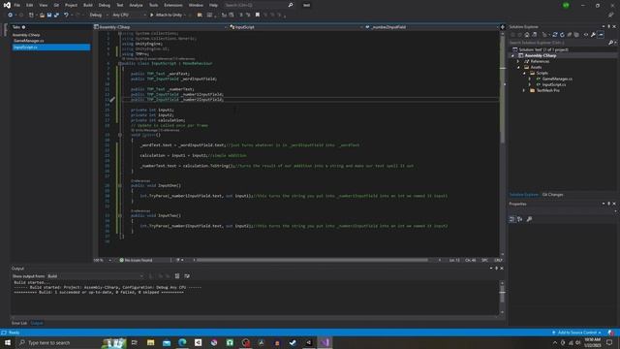Open the File menu

click(17, 5)
